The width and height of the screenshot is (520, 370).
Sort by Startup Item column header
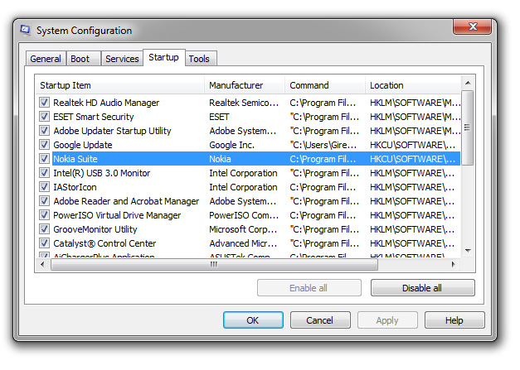[120, 85]
